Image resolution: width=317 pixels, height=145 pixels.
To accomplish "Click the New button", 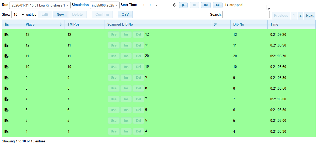I will [x=60, y=15].
